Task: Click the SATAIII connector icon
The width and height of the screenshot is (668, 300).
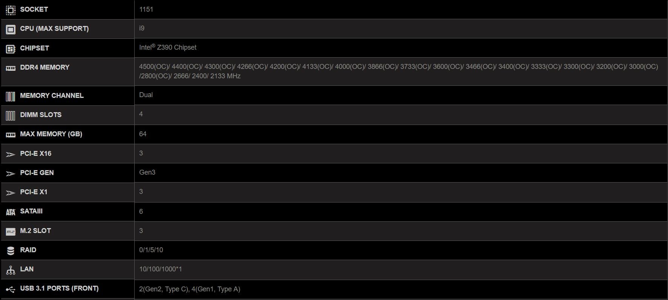Action: coord(11,212)
